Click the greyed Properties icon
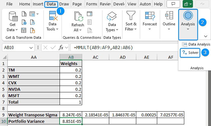This screenshot has width=211, height=126. pyautogui.click(x=90, y=22)
